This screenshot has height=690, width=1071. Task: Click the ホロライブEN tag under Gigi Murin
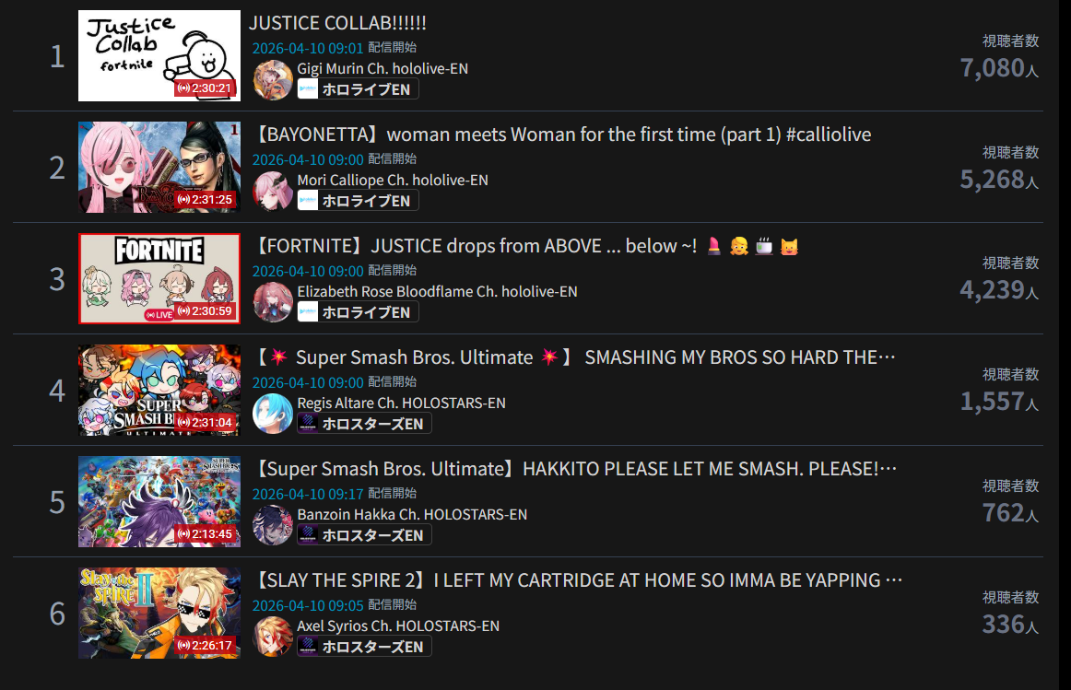[358, 89]
